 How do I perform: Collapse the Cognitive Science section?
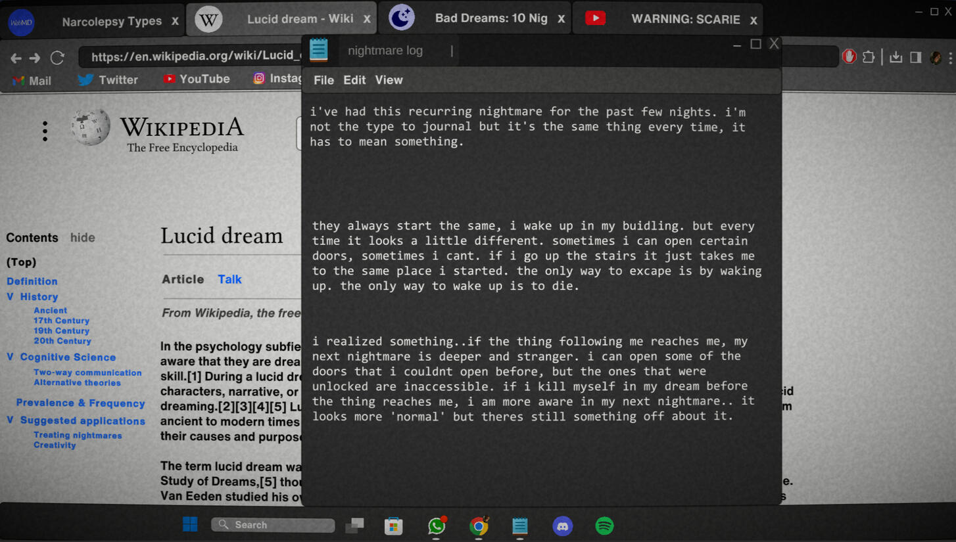[10, 357]
